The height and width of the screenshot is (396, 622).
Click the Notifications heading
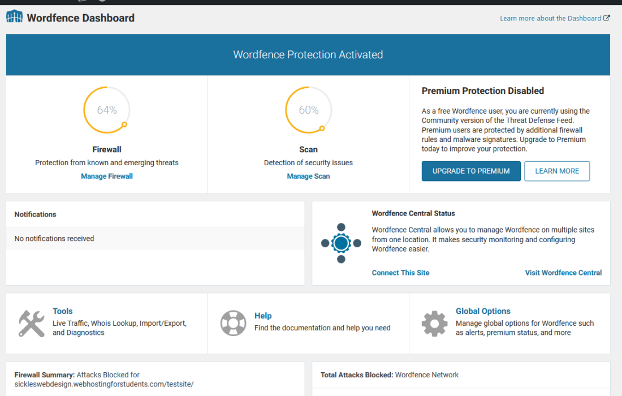click(x=35, y=214)
